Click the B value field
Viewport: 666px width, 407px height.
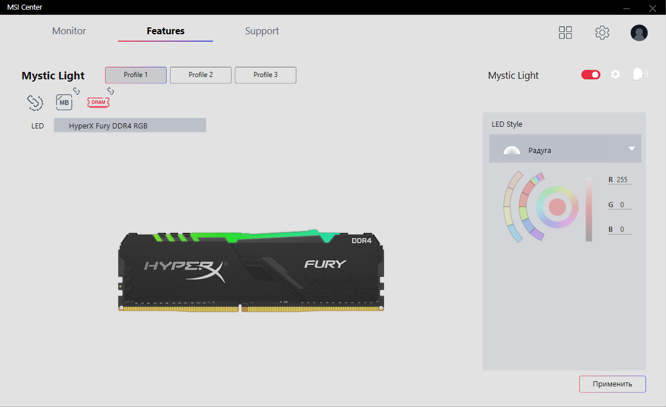tap(620, 229)
